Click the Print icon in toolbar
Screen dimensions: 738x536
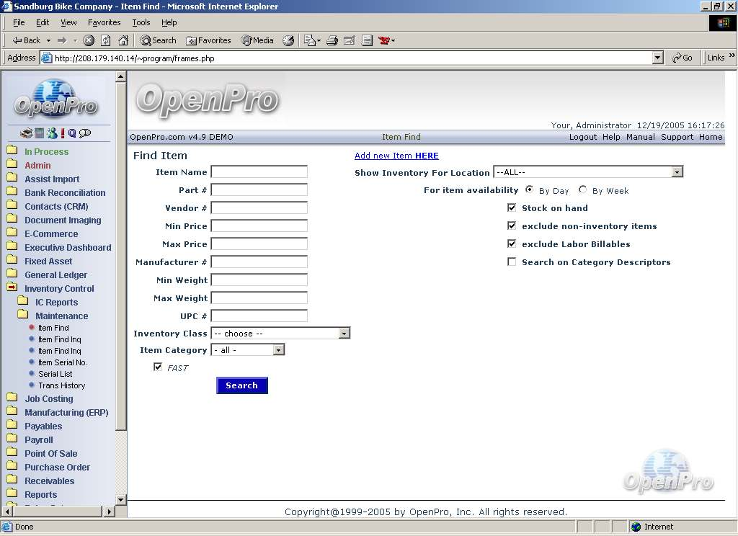click(332, 40)
